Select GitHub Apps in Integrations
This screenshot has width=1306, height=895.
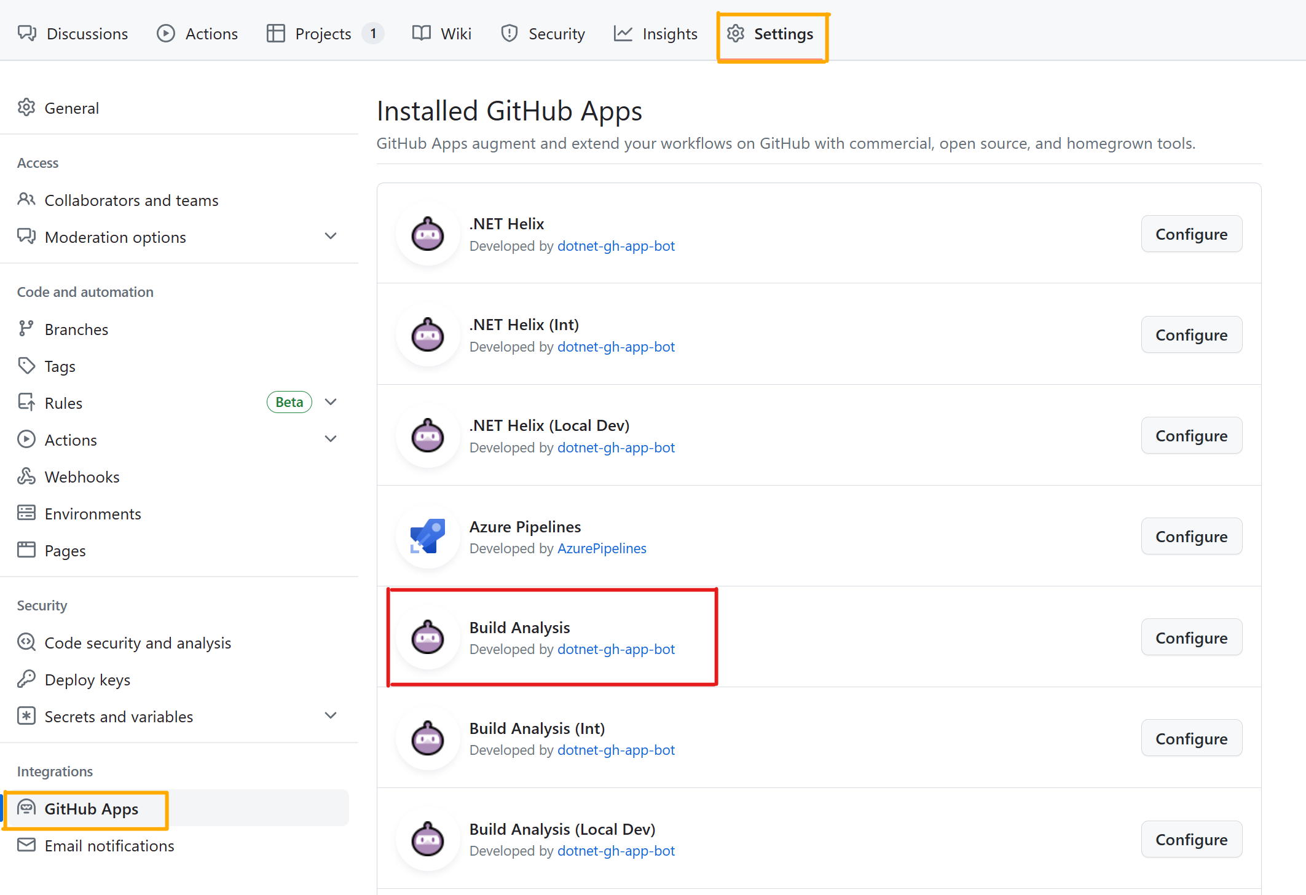[178, 808]
